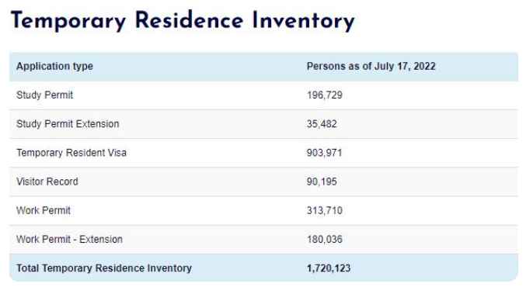Viewport: 526px width, 287px height.
Task: Click the Persons as of July 17, 2022 header
Action: click(x=371, y=66)
